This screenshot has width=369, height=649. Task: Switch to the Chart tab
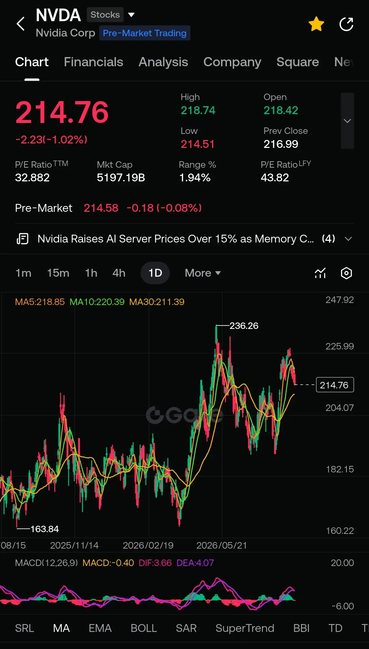(32, 62)
